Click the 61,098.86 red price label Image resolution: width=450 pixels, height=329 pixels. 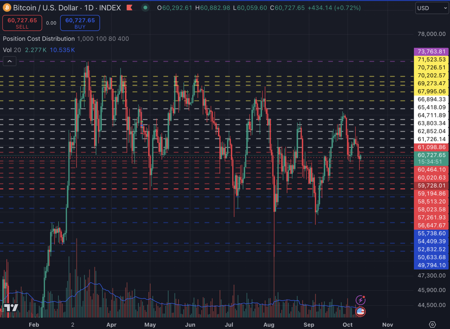pyautogui.click(x=431, y=147)
